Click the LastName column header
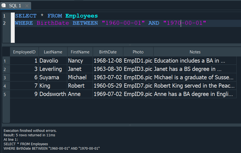Image resolution: width=241 pixels, height=153 pixels. pyautogui.click(x=53, y=52)
